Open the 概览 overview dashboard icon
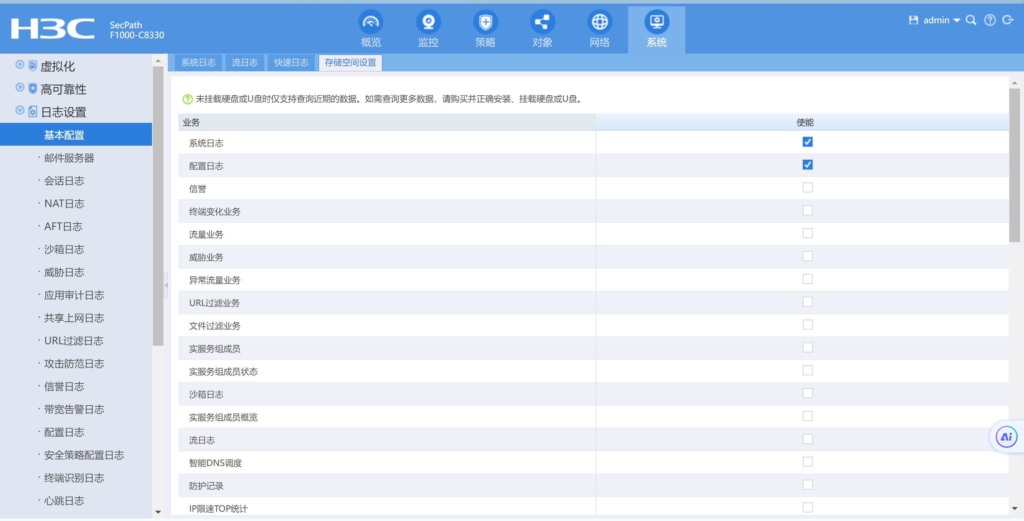 click(370, 22)
